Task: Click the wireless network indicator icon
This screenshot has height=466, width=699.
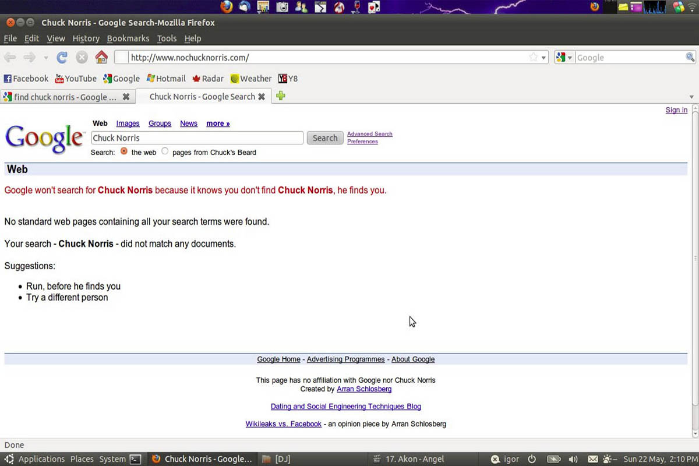Action: click(x=693, y=7)
